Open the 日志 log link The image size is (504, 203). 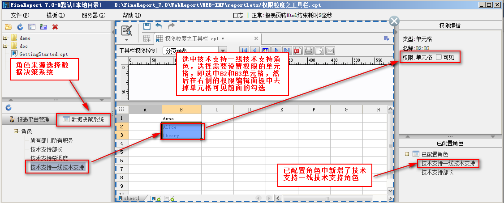(238, 15)
